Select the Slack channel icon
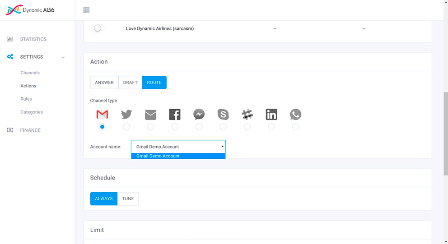Screen dimensions: 448x244 click(x=247, y=115)
